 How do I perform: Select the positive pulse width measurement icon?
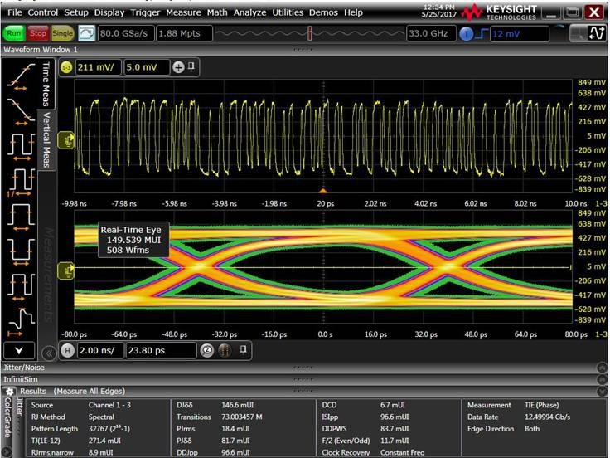pos(19,214)
